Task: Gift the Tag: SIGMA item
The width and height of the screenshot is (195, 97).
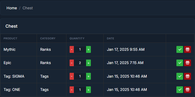Action: 188,76
